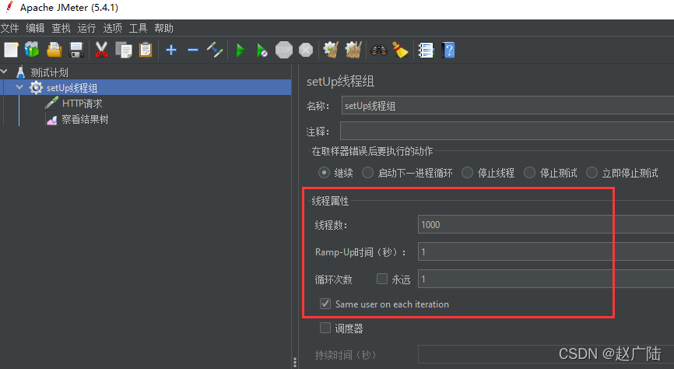Start the test with green play icon
The width and height of the screenshot is (674, 369).
[x=240, y=51]
